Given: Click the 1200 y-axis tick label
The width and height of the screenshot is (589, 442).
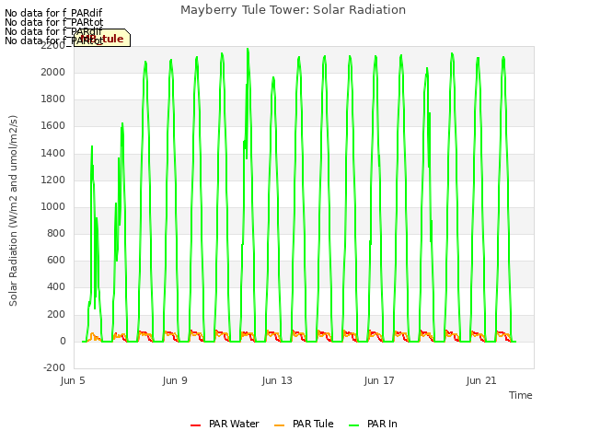Looking at the screenshot, I should coord(53,180).
